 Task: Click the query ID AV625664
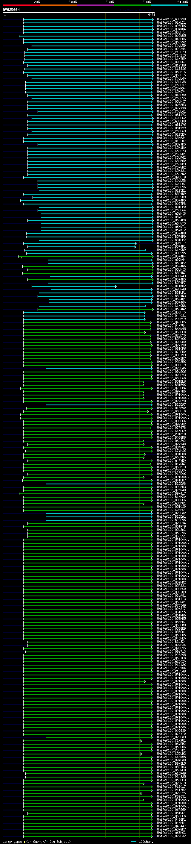coord(11,10)
